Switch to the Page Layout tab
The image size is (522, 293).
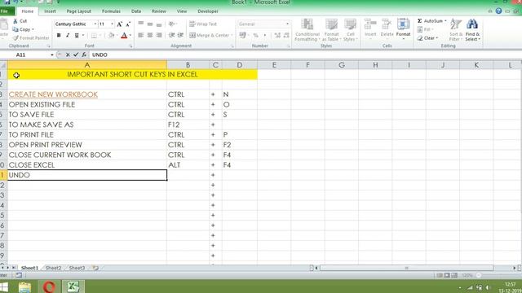pyautogui.click(x=78, y=11)
